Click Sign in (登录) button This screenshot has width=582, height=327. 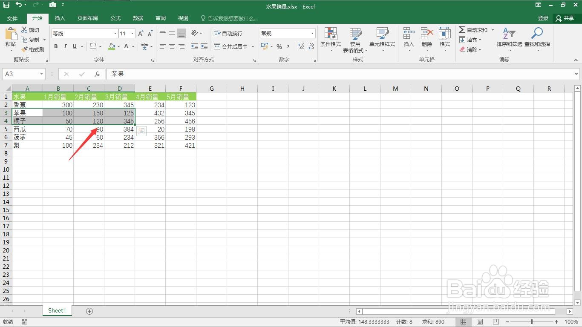543,18
